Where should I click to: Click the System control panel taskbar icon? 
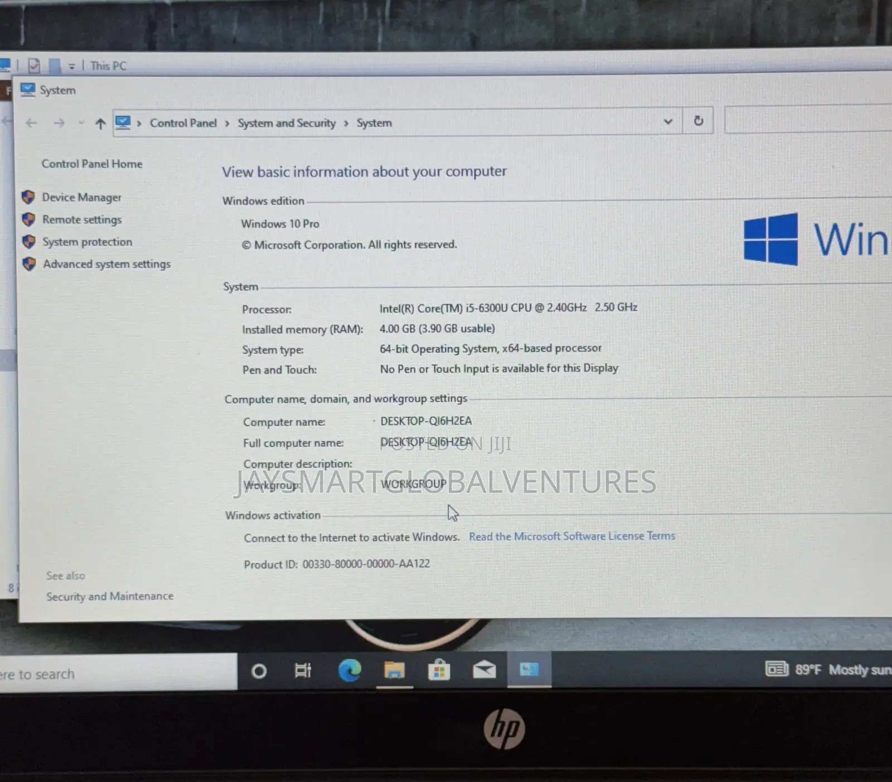[x=529, y=669]
